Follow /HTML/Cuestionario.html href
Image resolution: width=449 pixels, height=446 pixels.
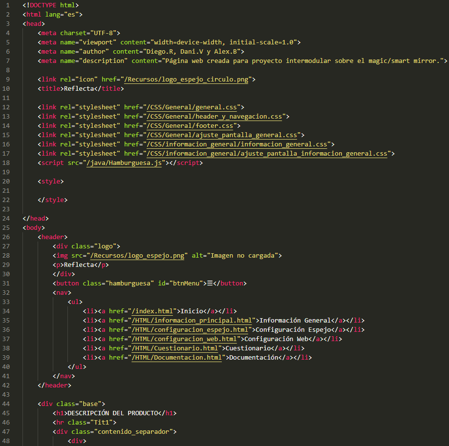coord(175,348)
